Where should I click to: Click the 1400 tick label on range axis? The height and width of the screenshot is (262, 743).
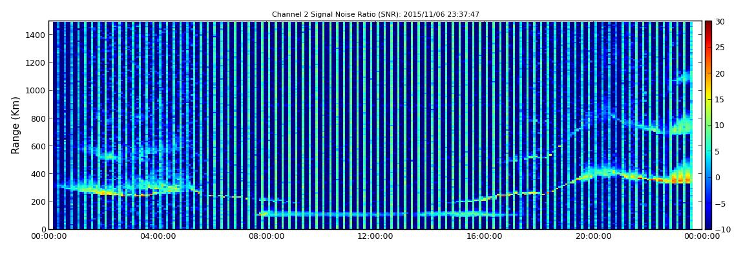pos(36,35)
